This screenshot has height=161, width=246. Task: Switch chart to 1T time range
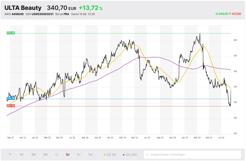10,154
